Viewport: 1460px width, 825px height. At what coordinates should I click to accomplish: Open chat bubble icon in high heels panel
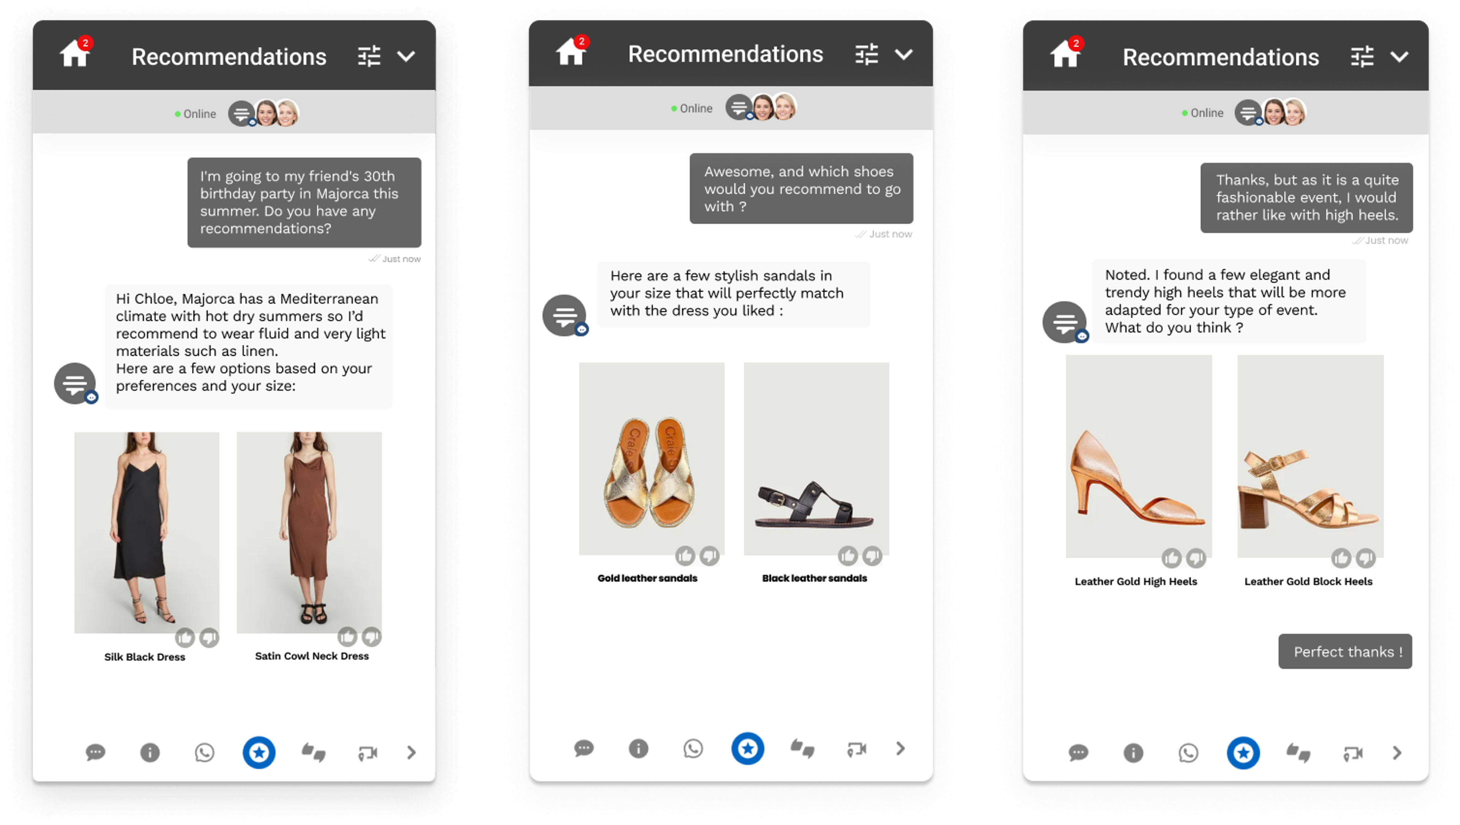(x=1078, y=753)
